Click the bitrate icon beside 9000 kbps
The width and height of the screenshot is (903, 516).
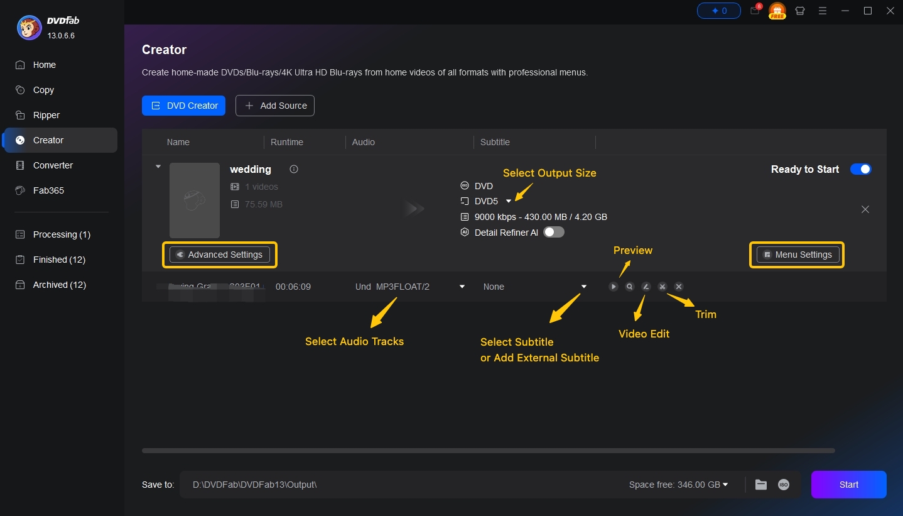coord(465,217)
